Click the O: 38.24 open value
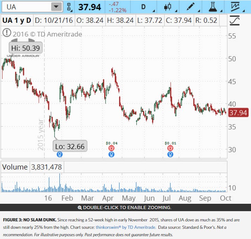 (x=90, y=20)
